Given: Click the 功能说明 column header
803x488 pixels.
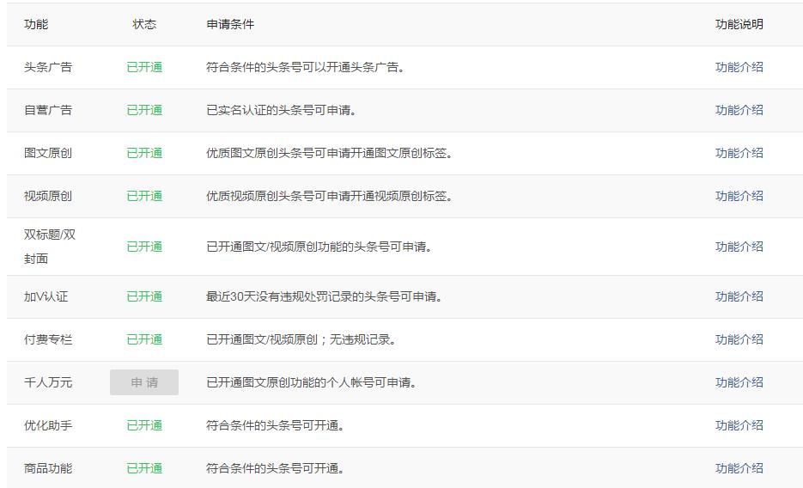Looking at the screenshot, I should tap(739, 24).
